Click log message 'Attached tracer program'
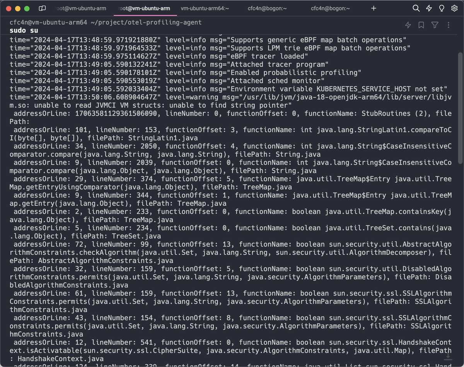464x367 pixels. tap(277, 64)
